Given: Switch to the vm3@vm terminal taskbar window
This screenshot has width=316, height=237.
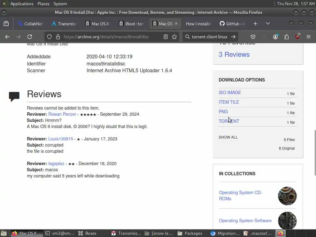Looking at the screenshot, I should (x=60, y=233).
